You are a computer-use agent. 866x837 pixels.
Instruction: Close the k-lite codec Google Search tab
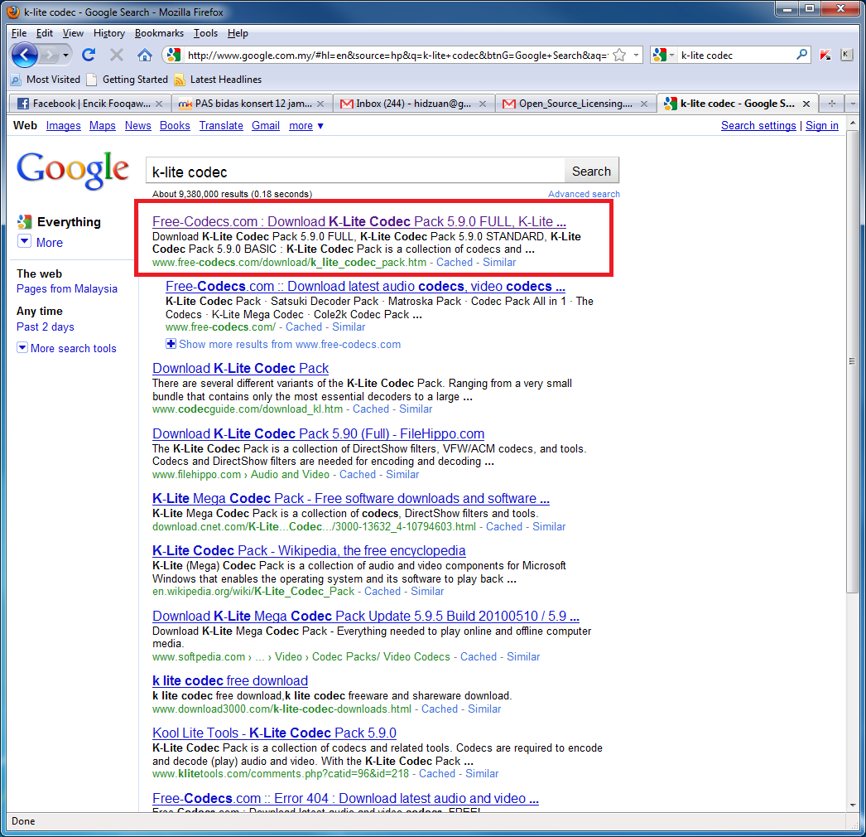pyautogui.click(x=806, y=104)
